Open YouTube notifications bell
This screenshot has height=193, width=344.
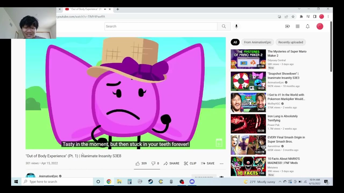click(x=307, y=26)
